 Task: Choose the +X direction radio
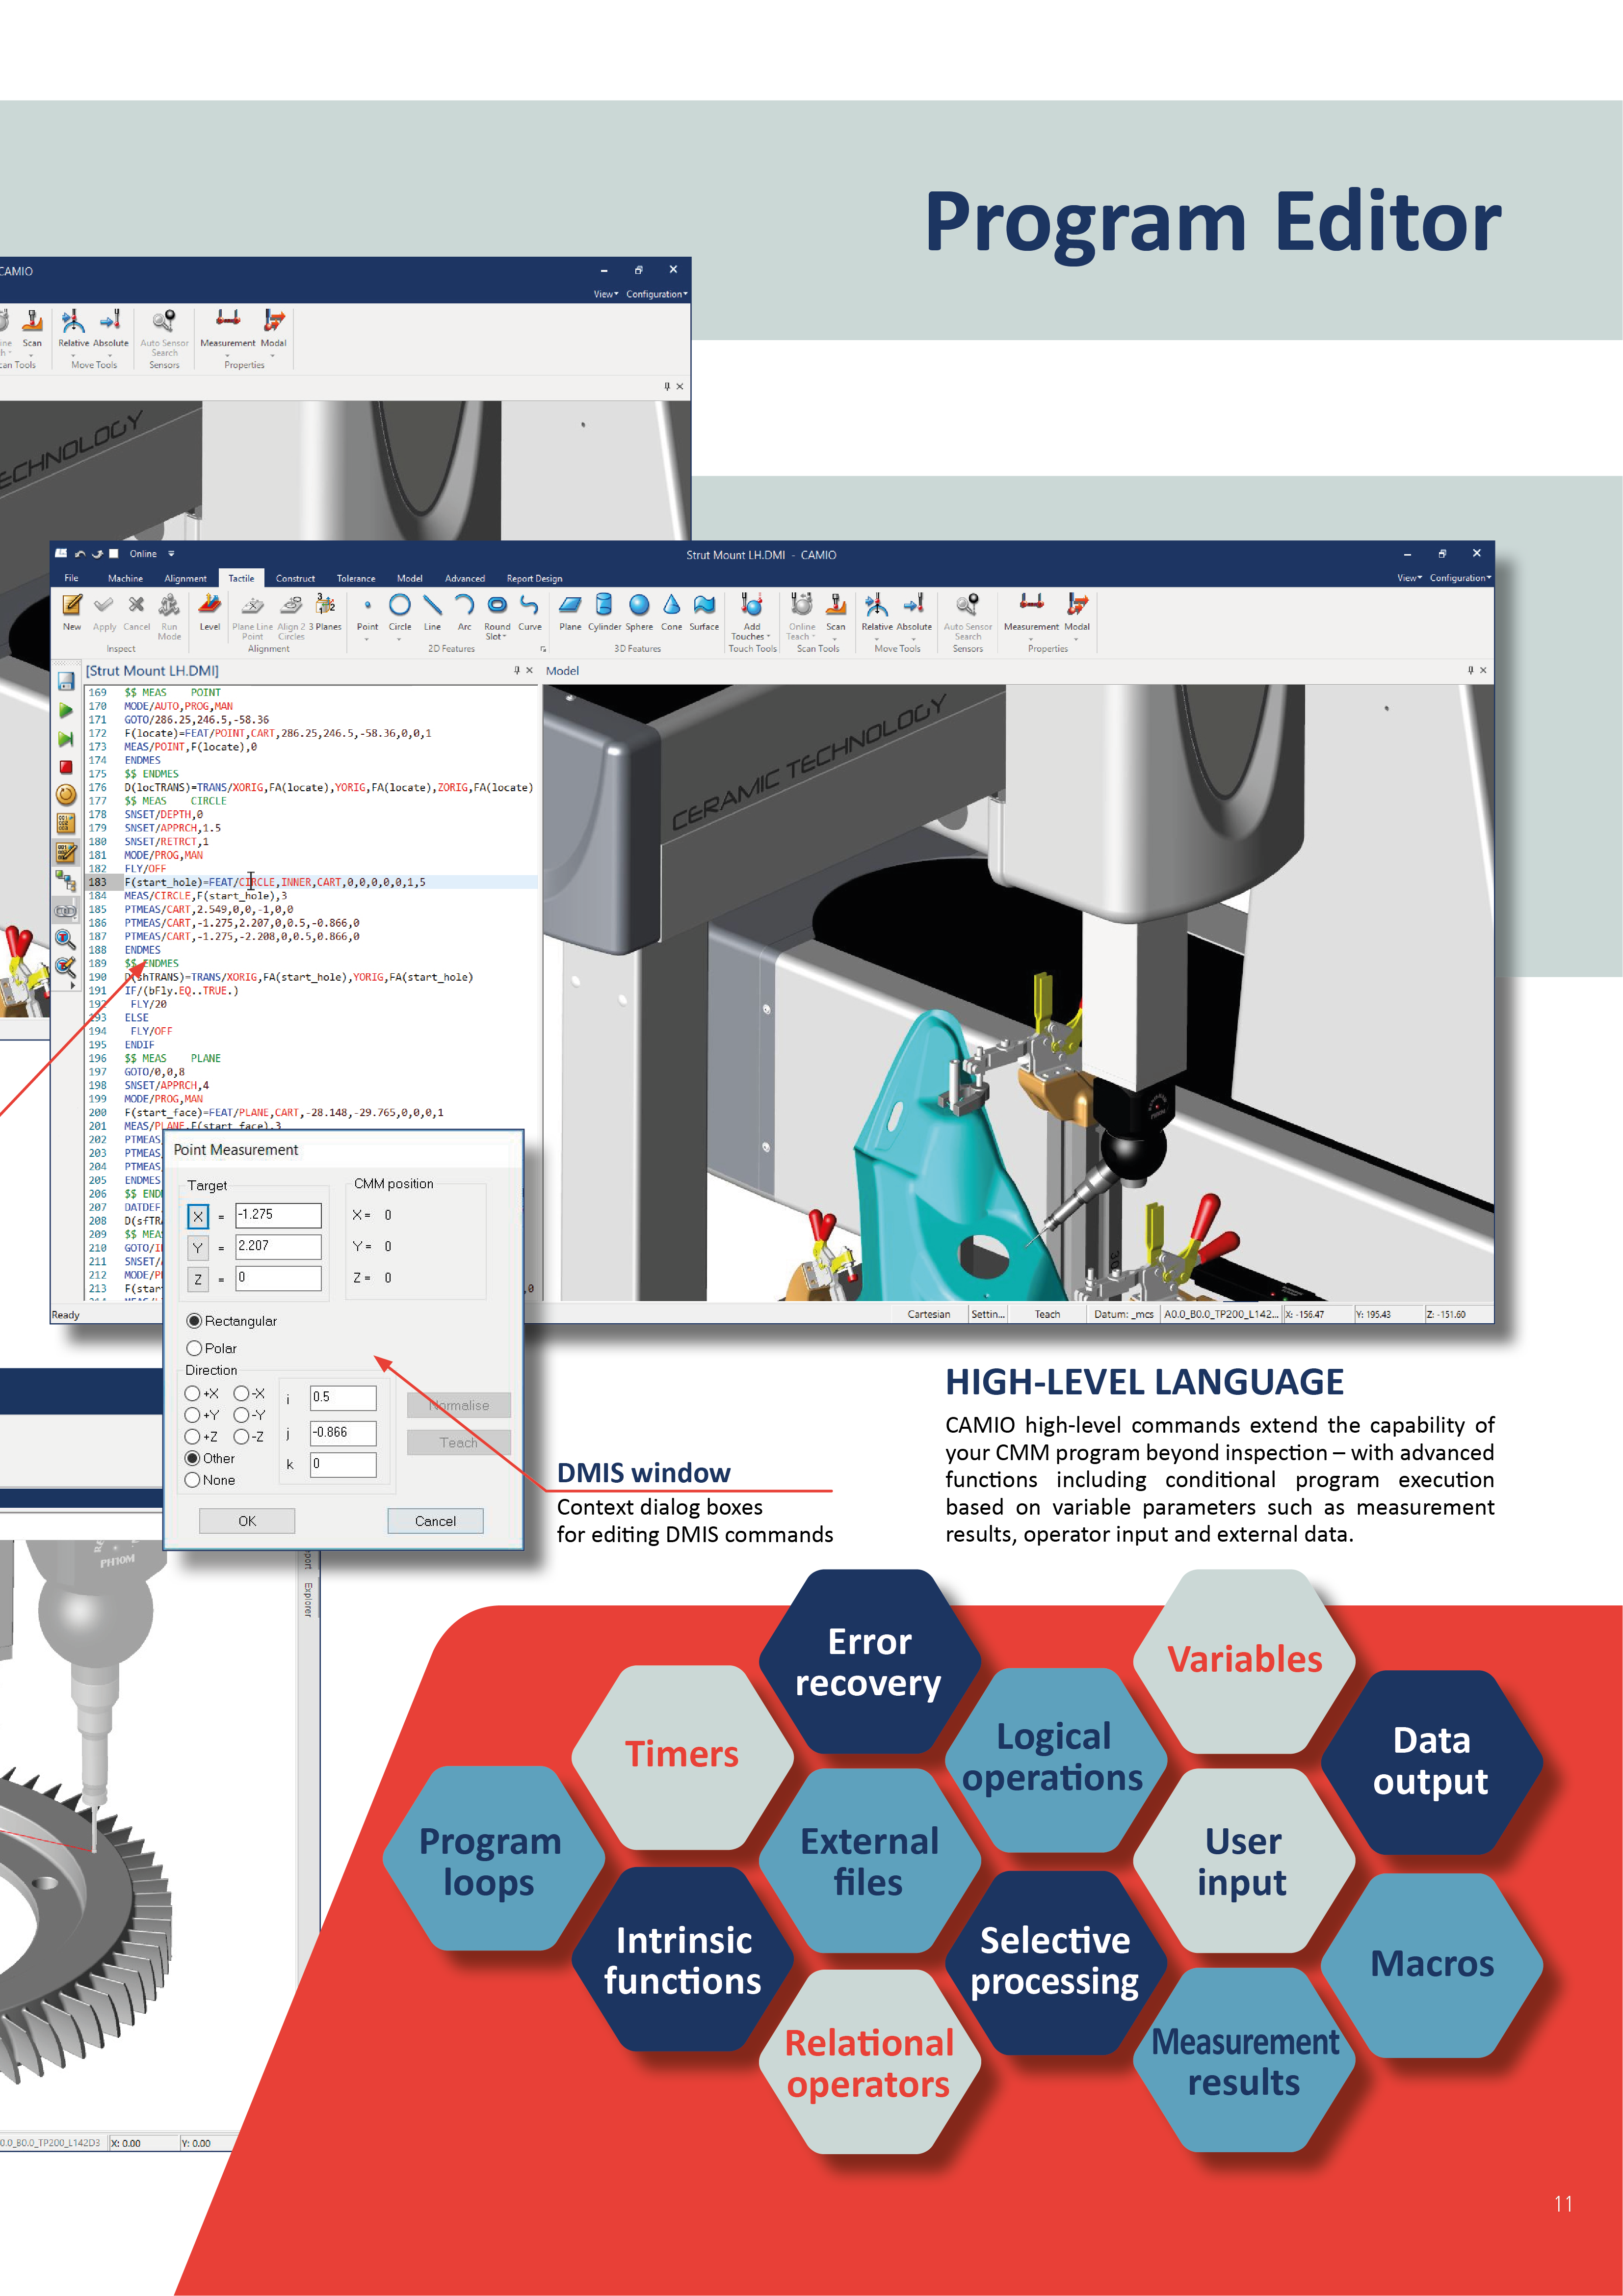192,1393
